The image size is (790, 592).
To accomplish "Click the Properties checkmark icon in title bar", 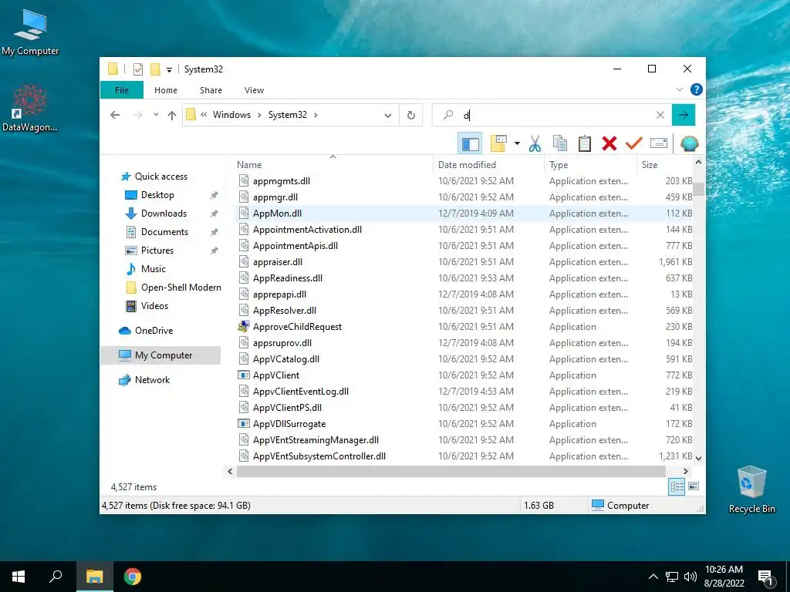I will 137,69.
